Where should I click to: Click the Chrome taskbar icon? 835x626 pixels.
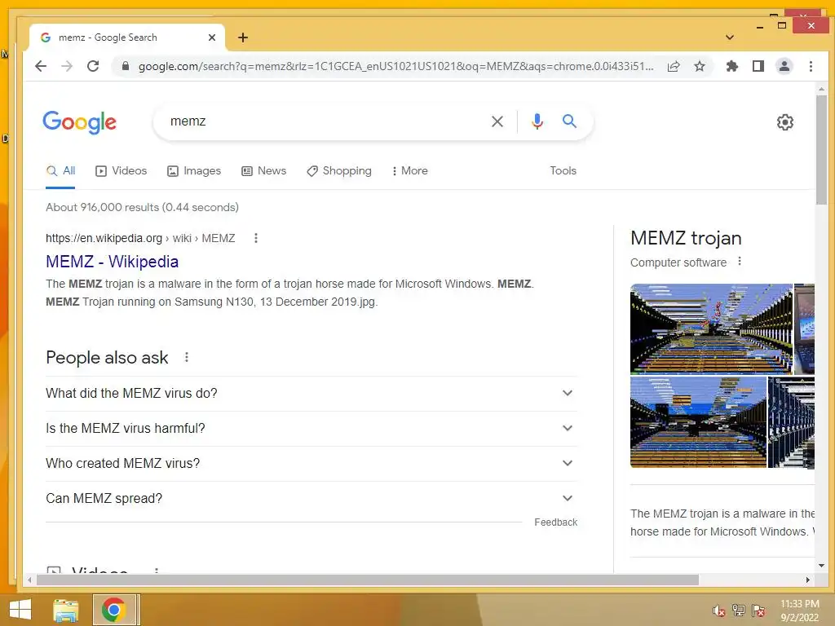coord(113,610)
